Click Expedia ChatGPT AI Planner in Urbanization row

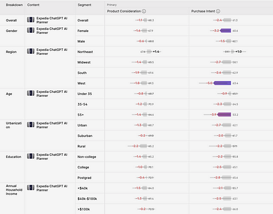52,125
